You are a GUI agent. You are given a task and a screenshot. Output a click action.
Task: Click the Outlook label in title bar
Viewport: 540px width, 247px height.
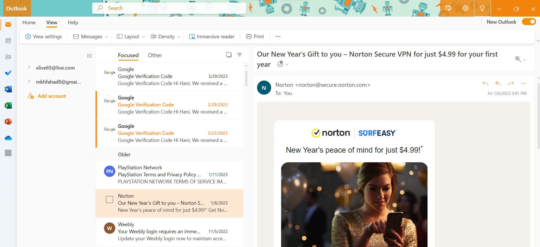click(x=16, y=8)
